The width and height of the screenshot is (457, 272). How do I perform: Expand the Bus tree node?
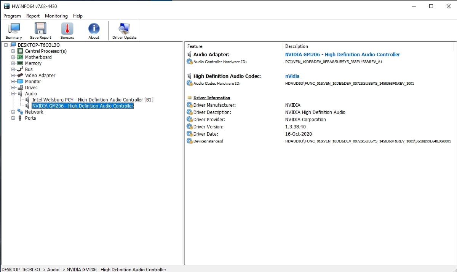13,69
